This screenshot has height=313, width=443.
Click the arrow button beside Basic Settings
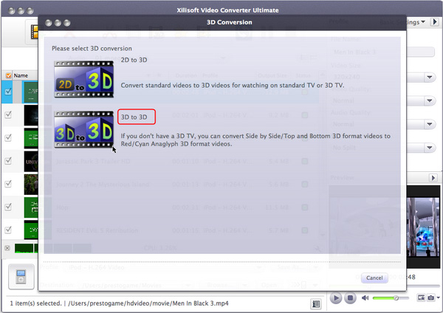[435, 21]
